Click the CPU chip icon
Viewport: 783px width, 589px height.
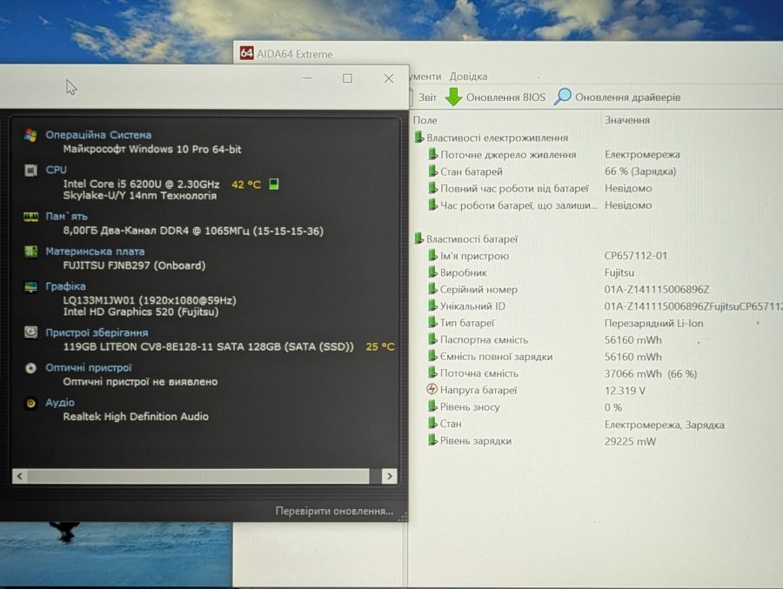30,171
